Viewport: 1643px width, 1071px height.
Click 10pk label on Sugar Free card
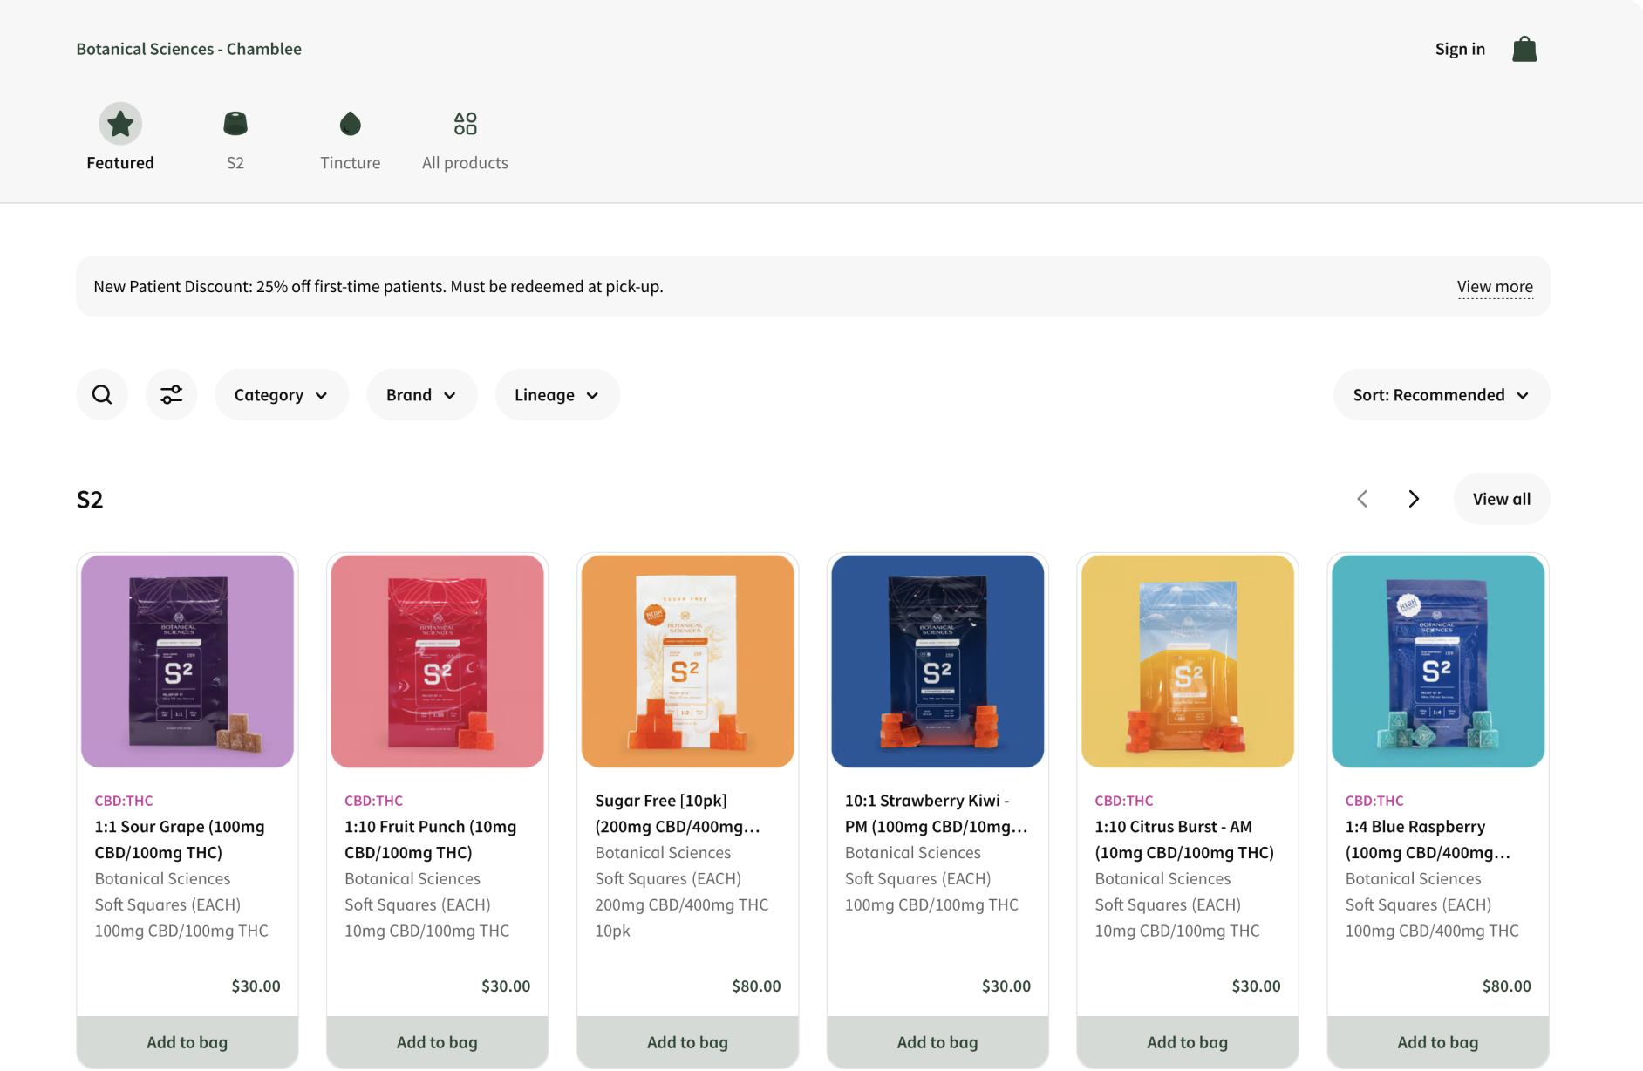pyautogui.click(x=612, y=931)
